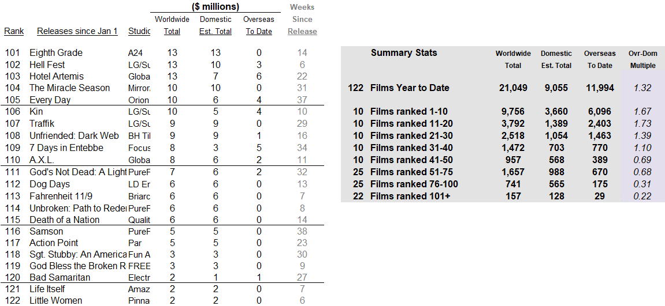Viewport: 665px width, 306px height.
Task: Select the Hotel Artemis row title
Action: tap(57, 76)
